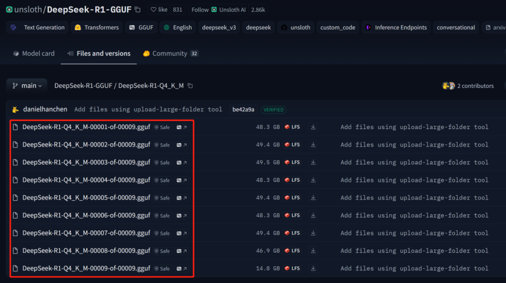Open GGUF viewer icon for file 00007
This screenshot has height=283, width=506.
coord(182,233)
